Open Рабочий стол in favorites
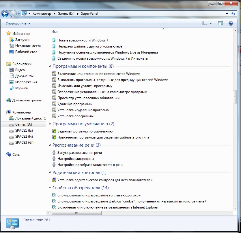Image resolution: width=241 pixels, height=233 pixels. 26,52
